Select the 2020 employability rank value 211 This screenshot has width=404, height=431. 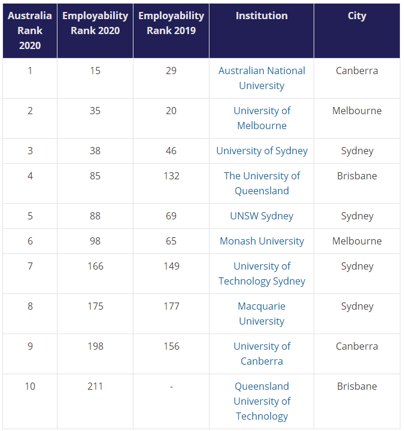(95, 386)
